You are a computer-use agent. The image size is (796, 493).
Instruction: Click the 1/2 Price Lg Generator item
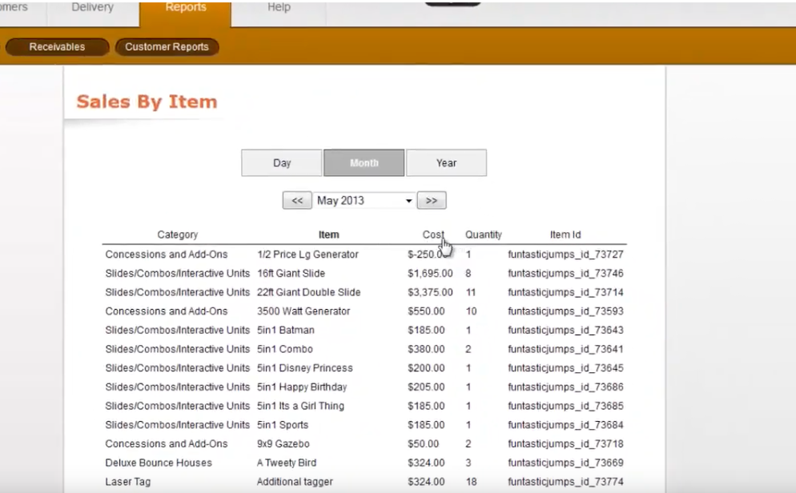click(308, 255)
